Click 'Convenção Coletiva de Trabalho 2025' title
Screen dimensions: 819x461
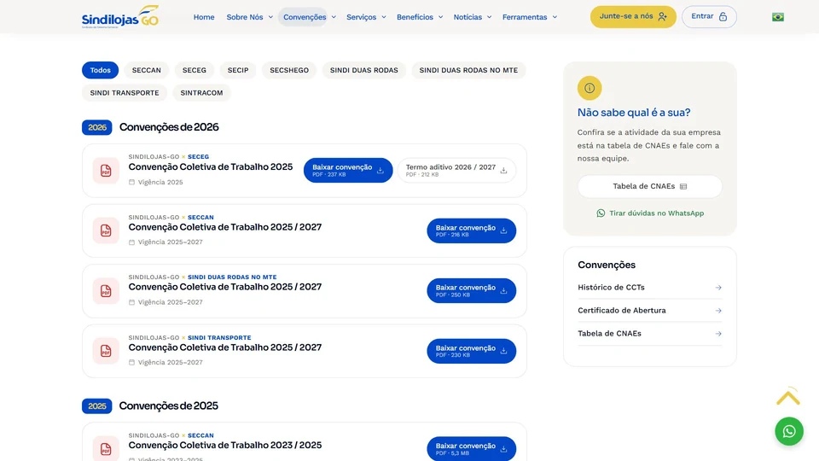pos(211,167)
